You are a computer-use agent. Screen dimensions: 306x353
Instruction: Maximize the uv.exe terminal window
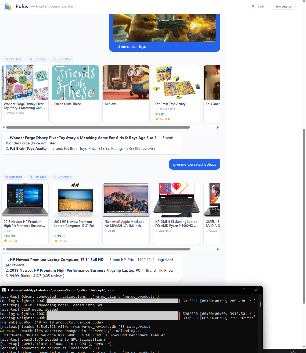244,290
